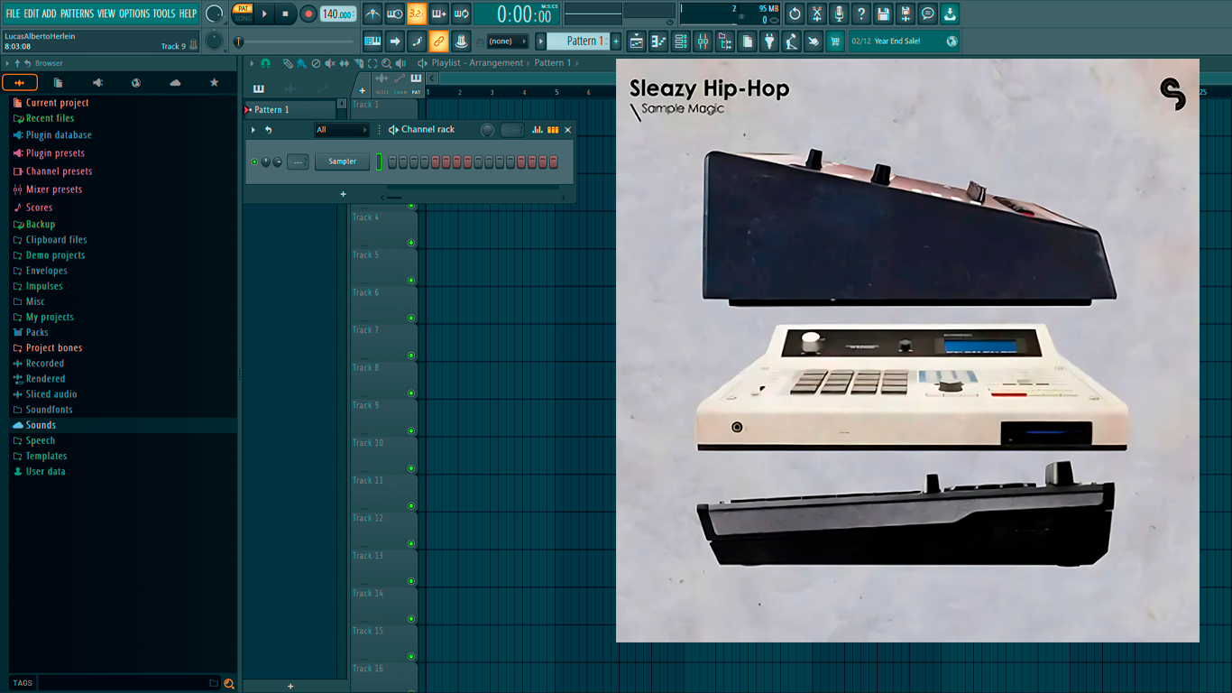
Task: Open the ADD menu
Action: click(50, 14)
